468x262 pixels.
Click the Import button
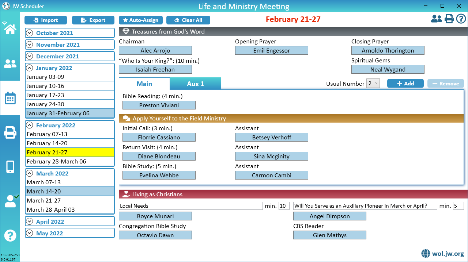click(x=46, y=20)
